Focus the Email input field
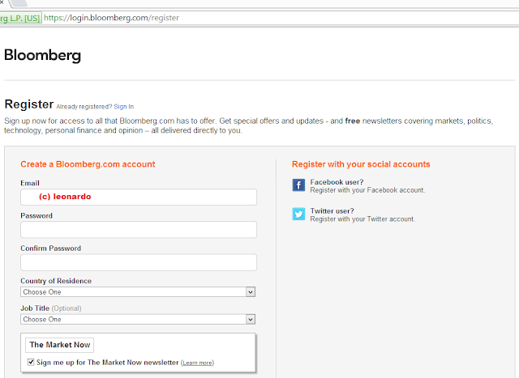Viewport: 519px width, 378px height. pos(139,197)
